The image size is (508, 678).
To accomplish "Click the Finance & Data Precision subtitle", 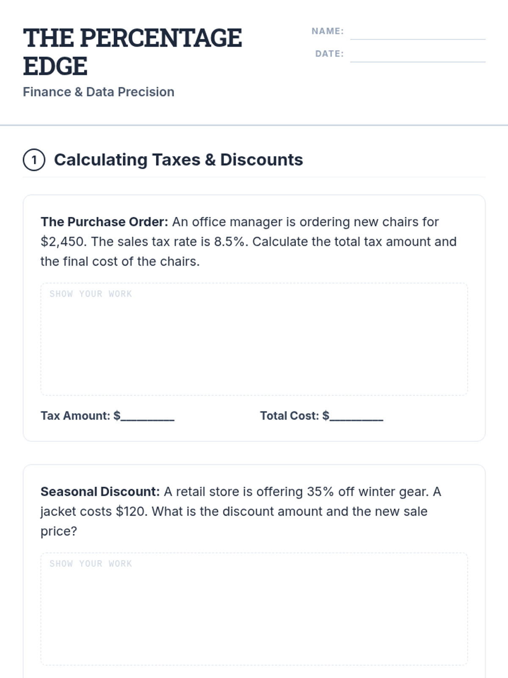I will pos(98,92).
